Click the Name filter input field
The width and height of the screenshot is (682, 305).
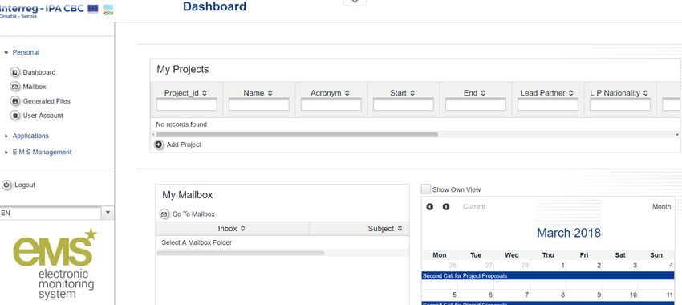click(259, 104)
